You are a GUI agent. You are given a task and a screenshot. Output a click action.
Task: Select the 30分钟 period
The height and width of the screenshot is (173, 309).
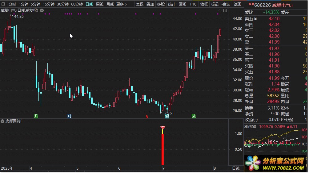[x=63, y=4]
